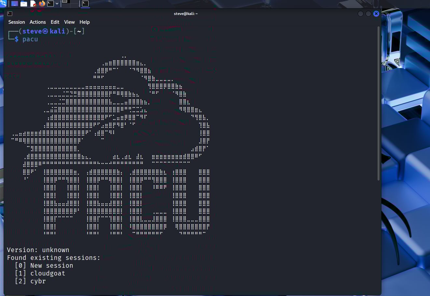Viewport: 430px width, 296px height.
Task: Open the View menu
Action: [69, 22]
